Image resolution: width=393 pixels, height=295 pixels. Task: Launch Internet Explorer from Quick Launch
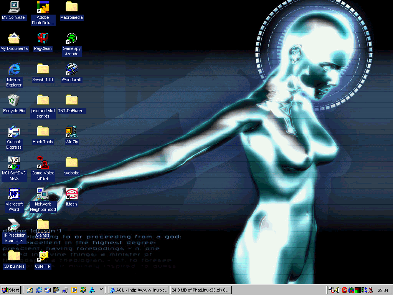(38, 290)
